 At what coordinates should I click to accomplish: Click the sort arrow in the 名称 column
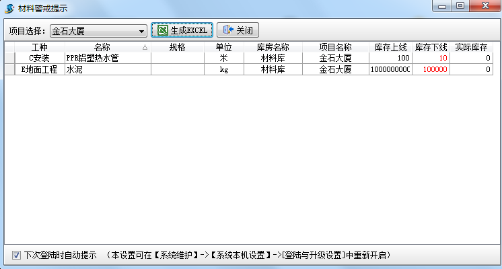point(145,48)
